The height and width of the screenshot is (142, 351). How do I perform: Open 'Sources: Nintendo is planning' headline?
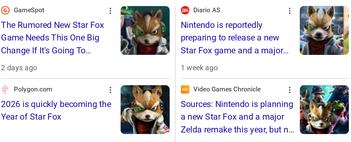237,117
